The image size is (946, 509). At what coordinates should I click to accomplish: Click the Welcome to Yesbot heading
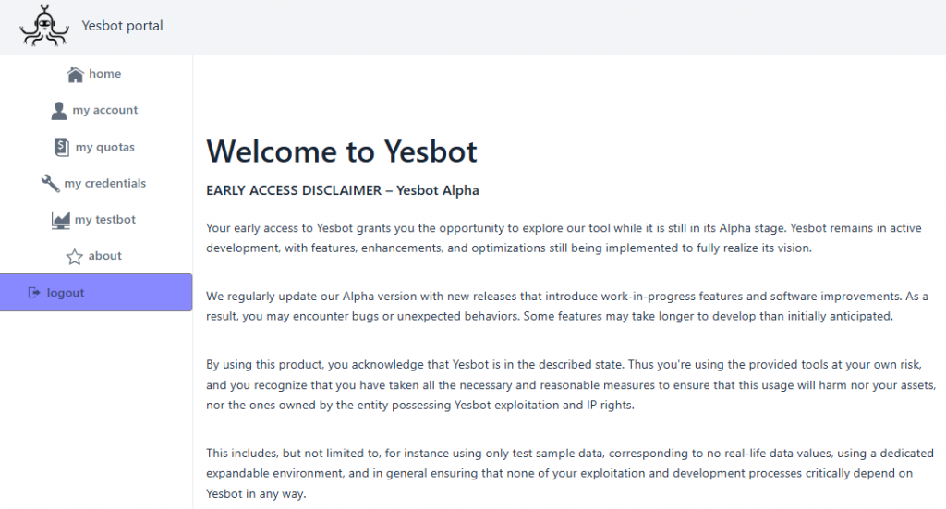coord(342,151)
